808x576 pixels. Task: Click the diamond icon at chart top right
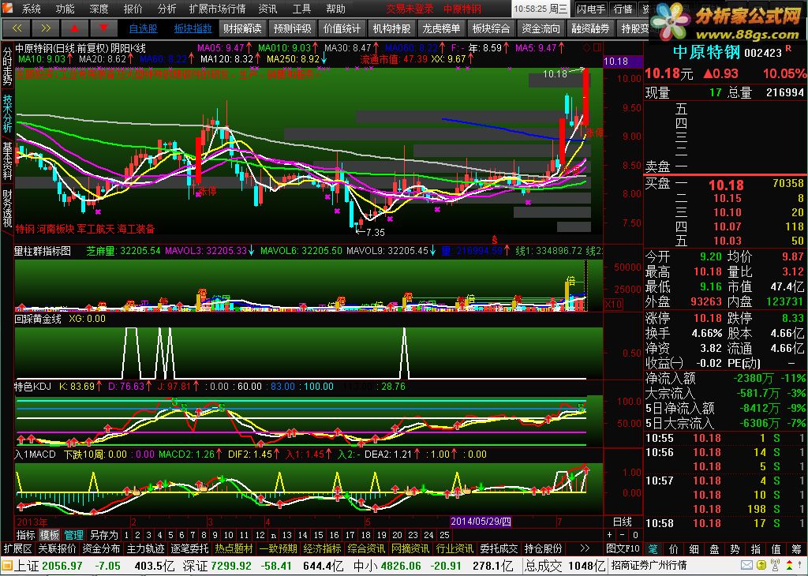pos(587,48)
